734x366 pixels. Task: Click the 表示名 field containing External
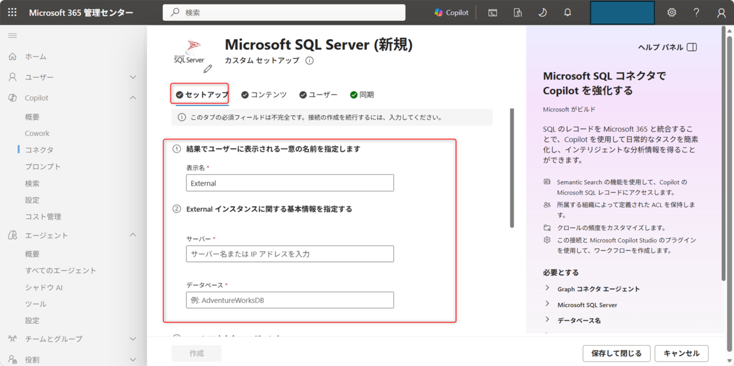(x=290, y=183)
